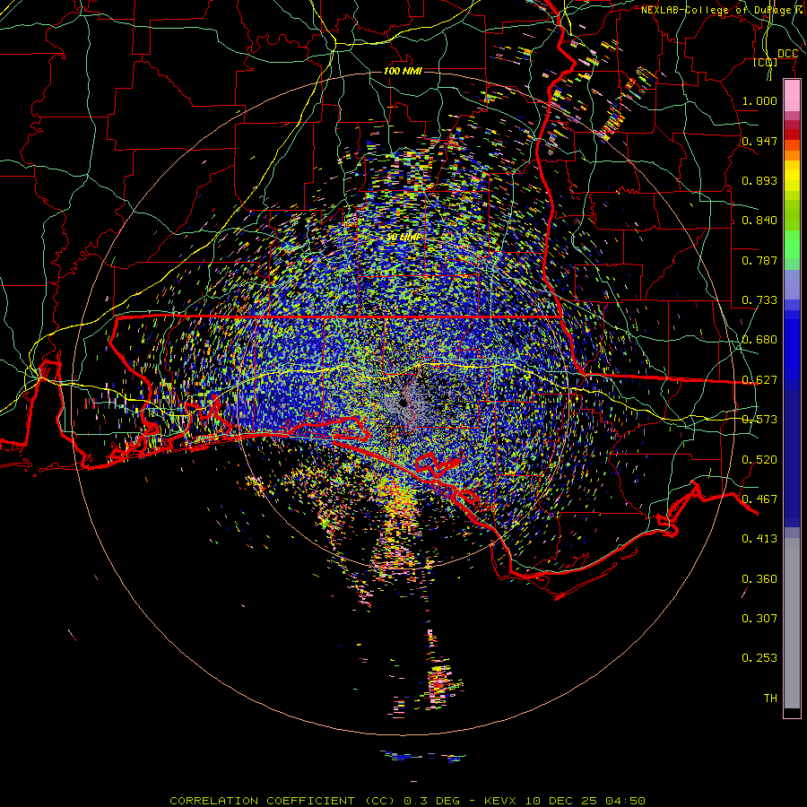This screenshot has width=807, height=807.
Task: Click the 0.787 scale label
Action: tap(759, 260)
